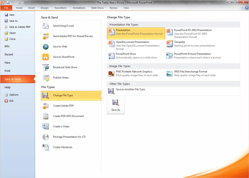
Task: Click the Undo arrow in title bar
Action: pyautogui.click(x=12, y=2)
